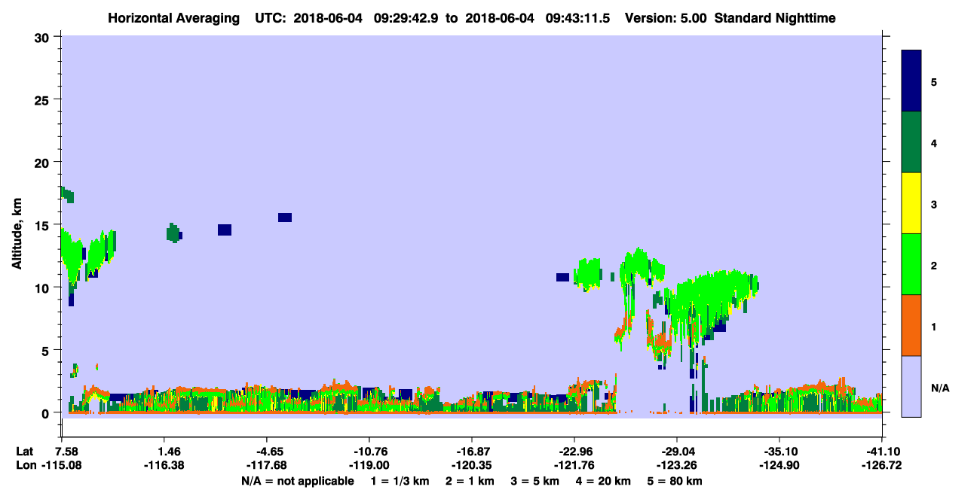980x502 pixels.
Task: Click the longitude value -121.76
Action: [574, 466]
